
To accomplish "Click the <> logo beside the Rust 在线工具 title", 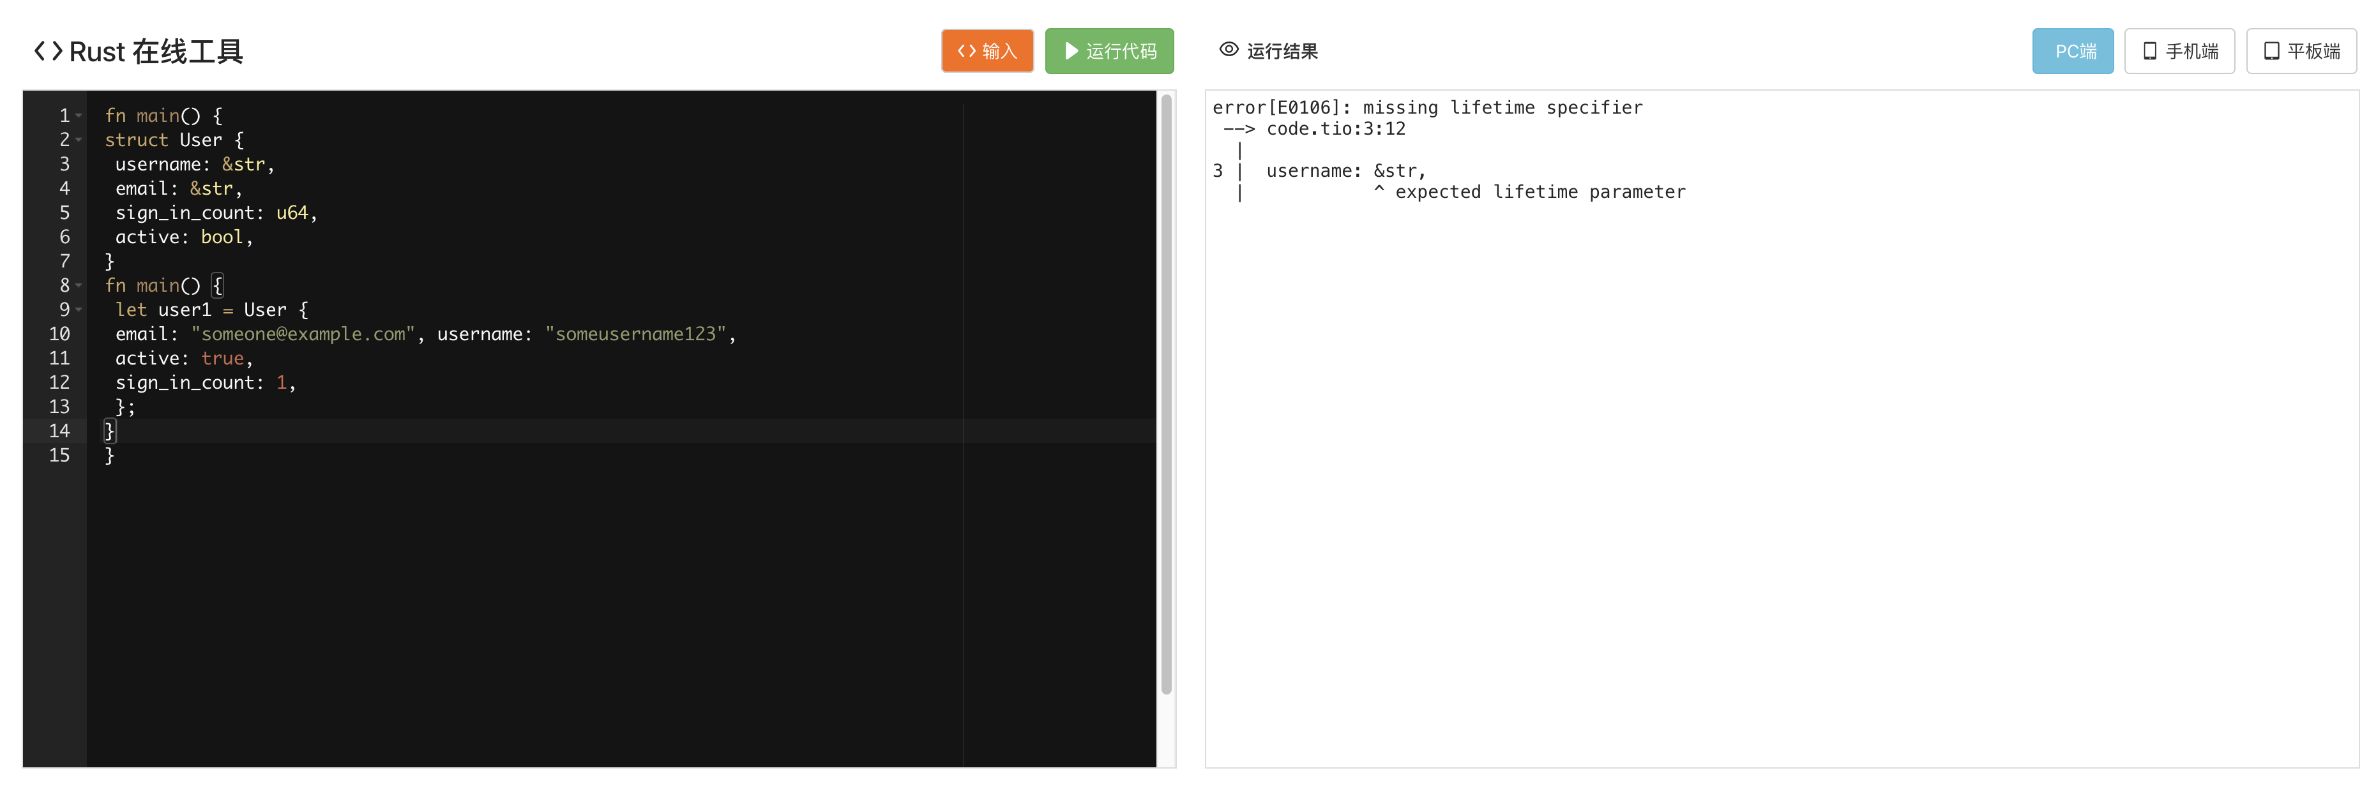I will [49, 52].
